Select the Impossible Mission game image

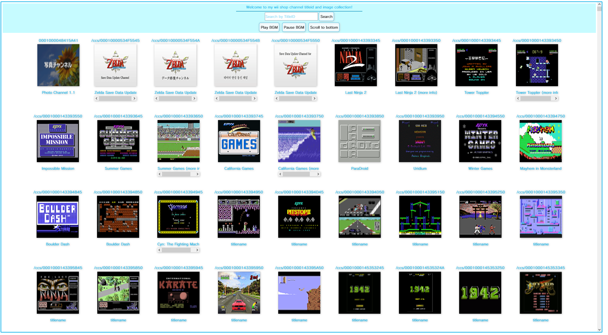58,141
